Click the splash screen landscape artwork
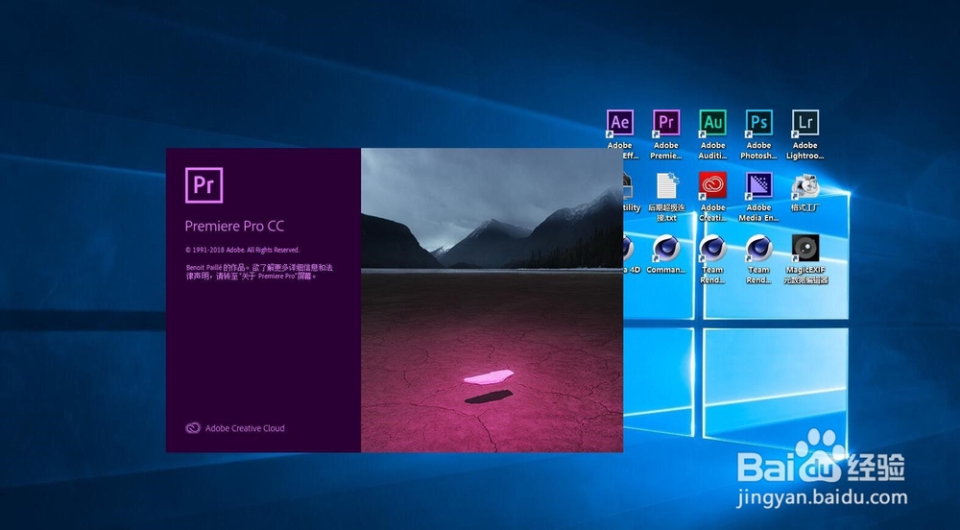 point(492,300)
